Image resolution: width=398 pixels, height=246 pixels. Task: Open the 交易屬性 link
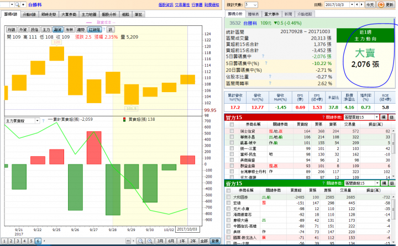tap(182, 4)
